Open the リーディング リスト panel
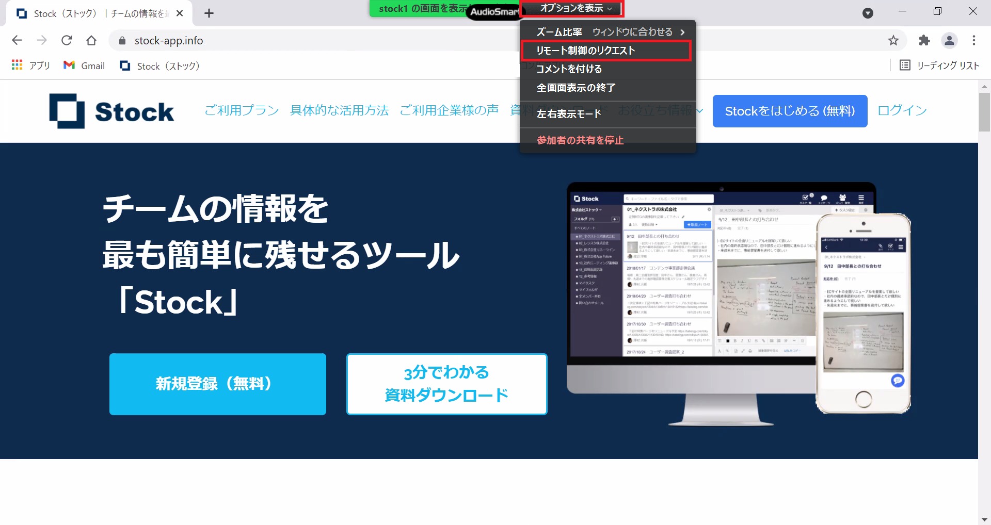Screen dimensions: 991x525 click(x=939, y=65)
